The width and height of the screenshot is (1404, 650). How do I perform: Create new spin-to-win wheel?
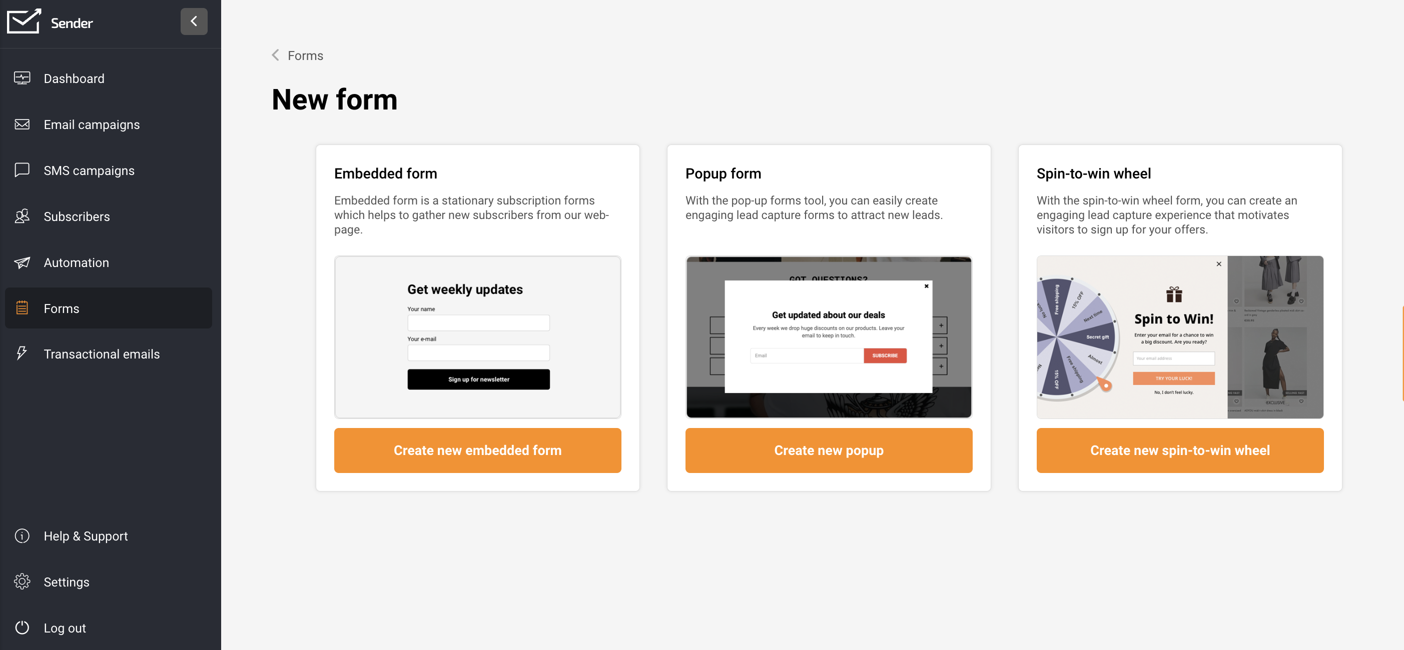tap(1179, 450)
